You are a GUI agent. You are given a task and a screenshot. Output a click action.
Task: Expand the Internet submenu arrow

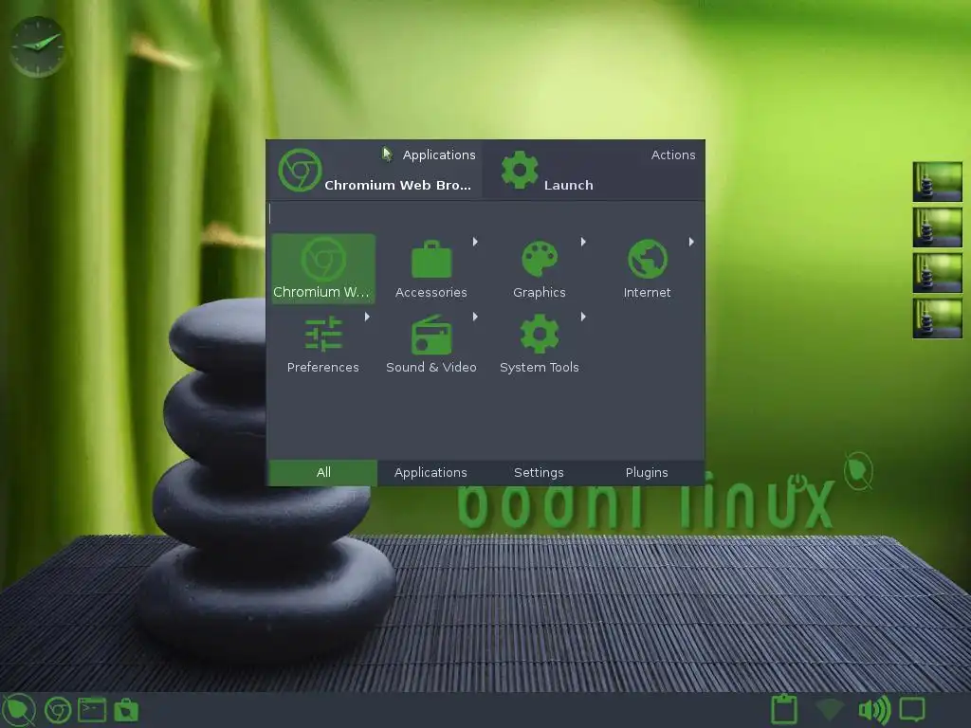(691, 242)
